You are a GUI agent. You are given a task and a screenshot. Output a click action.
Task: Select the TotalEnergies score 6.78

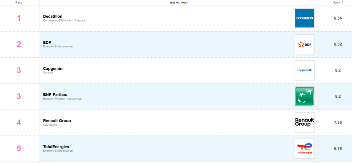coord(338,149)
